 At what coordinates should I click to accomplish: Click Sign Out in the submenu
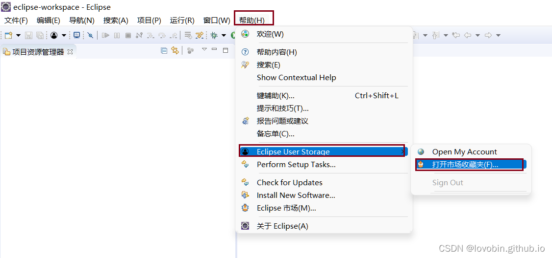click(x=471, y=183)
